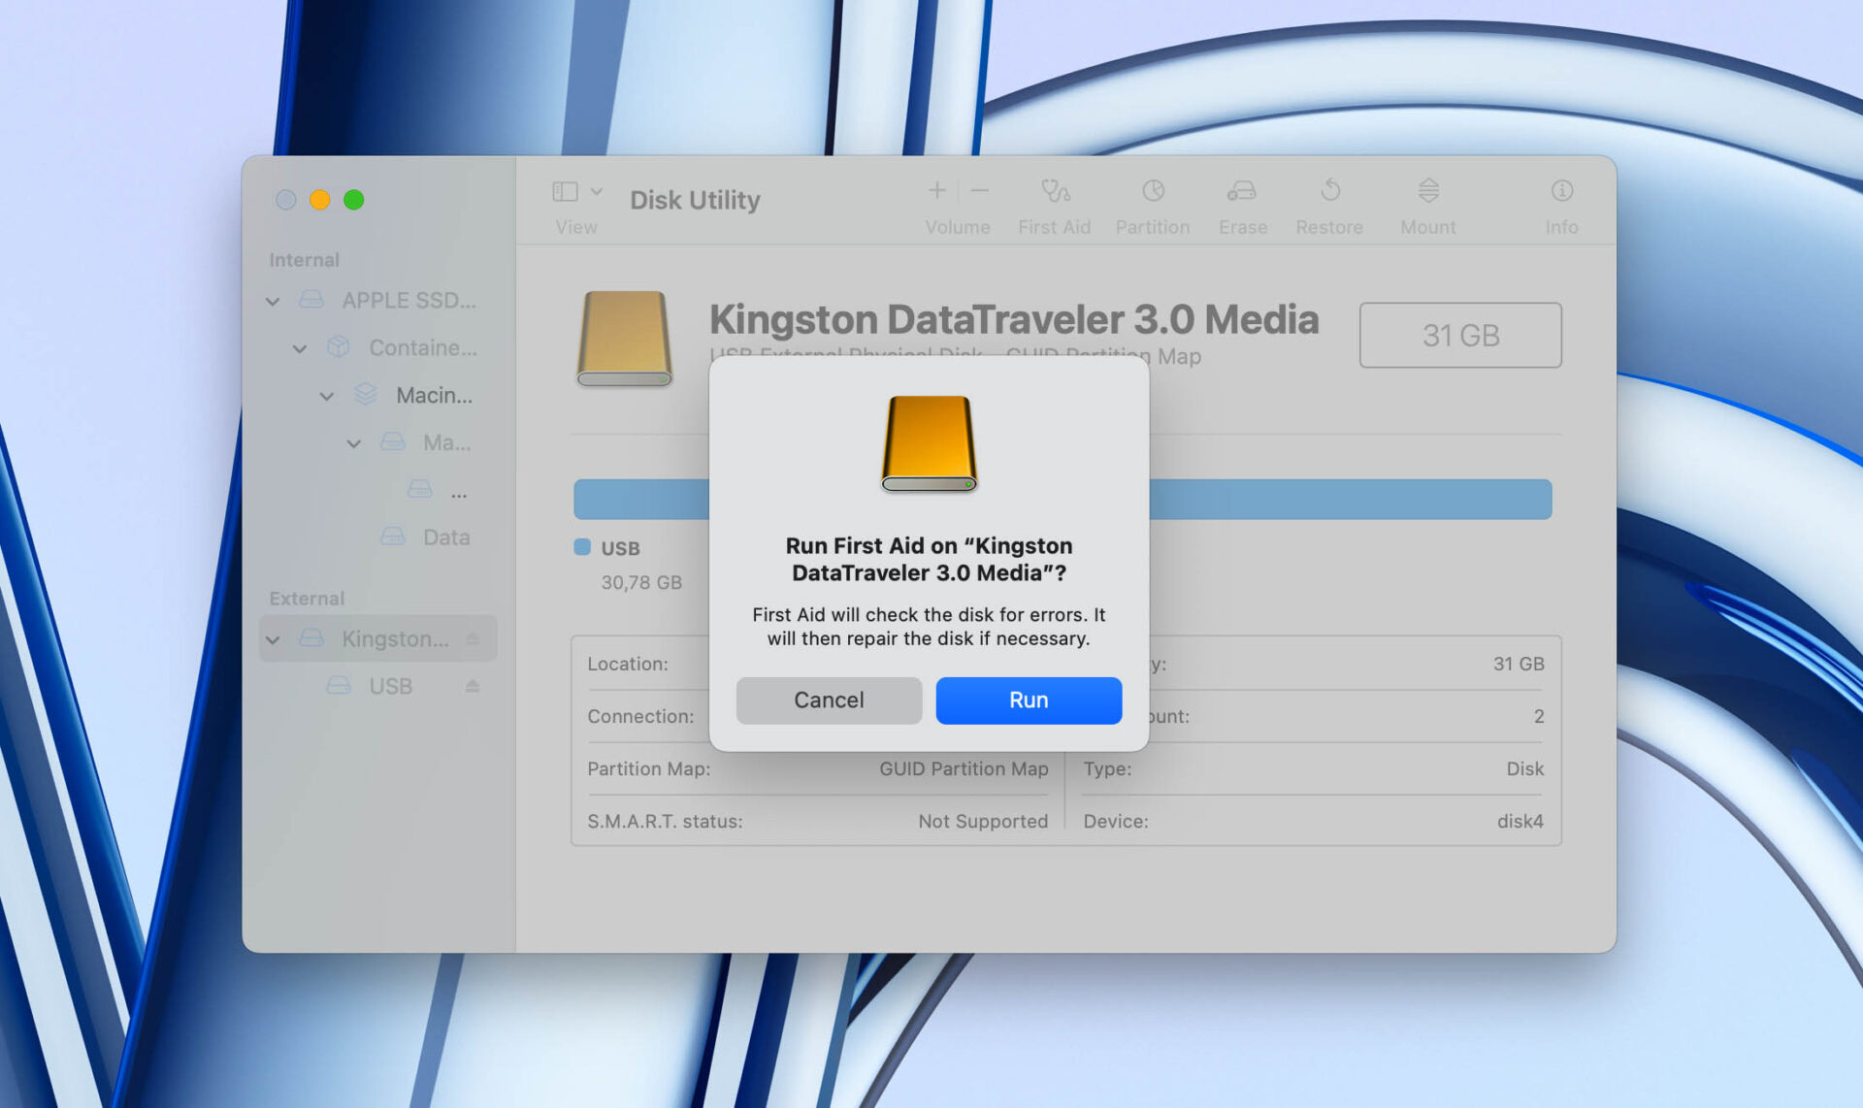Click the 31 GB capacity box
The width and height of the screenshot is (1863, 1108).
[1460, 335]
